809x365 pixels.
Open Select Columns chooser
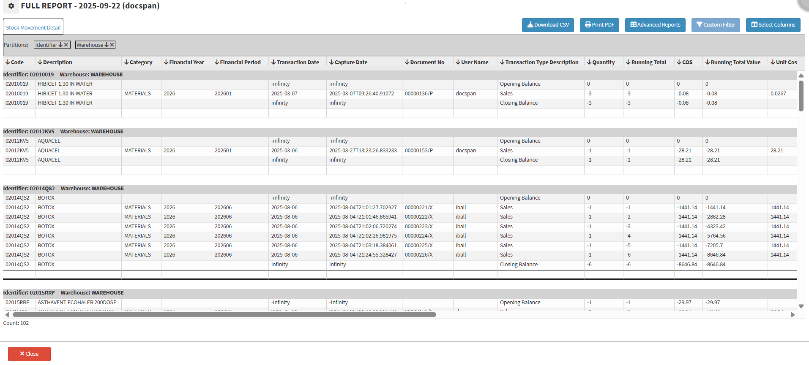(773, 25)
